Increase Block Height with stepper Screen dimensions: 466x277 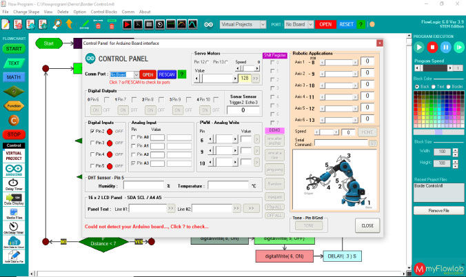pyautogui.click(x=455, y=161)
